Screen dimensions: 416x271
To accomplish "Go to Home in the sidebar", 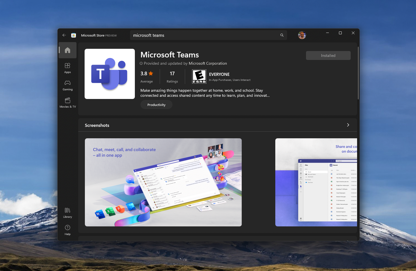I will tap(68, 50).
